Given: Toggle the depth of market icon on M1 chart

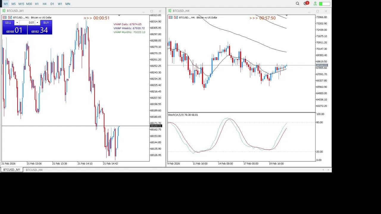Looking at the screenshot, I should [x=4, y=18].
